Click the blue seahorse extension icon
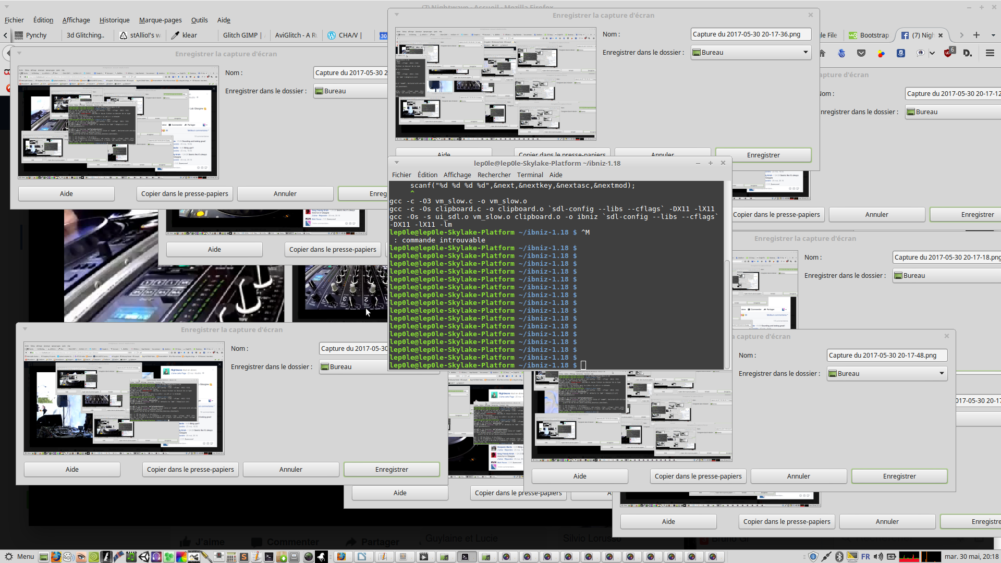Screen dimensions: 1001x563 [x=841, y=53]
